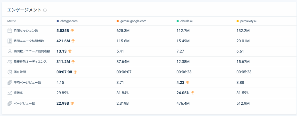Open the chatgpt.com column header
This screenshot has width=297, height=116.
69,21
